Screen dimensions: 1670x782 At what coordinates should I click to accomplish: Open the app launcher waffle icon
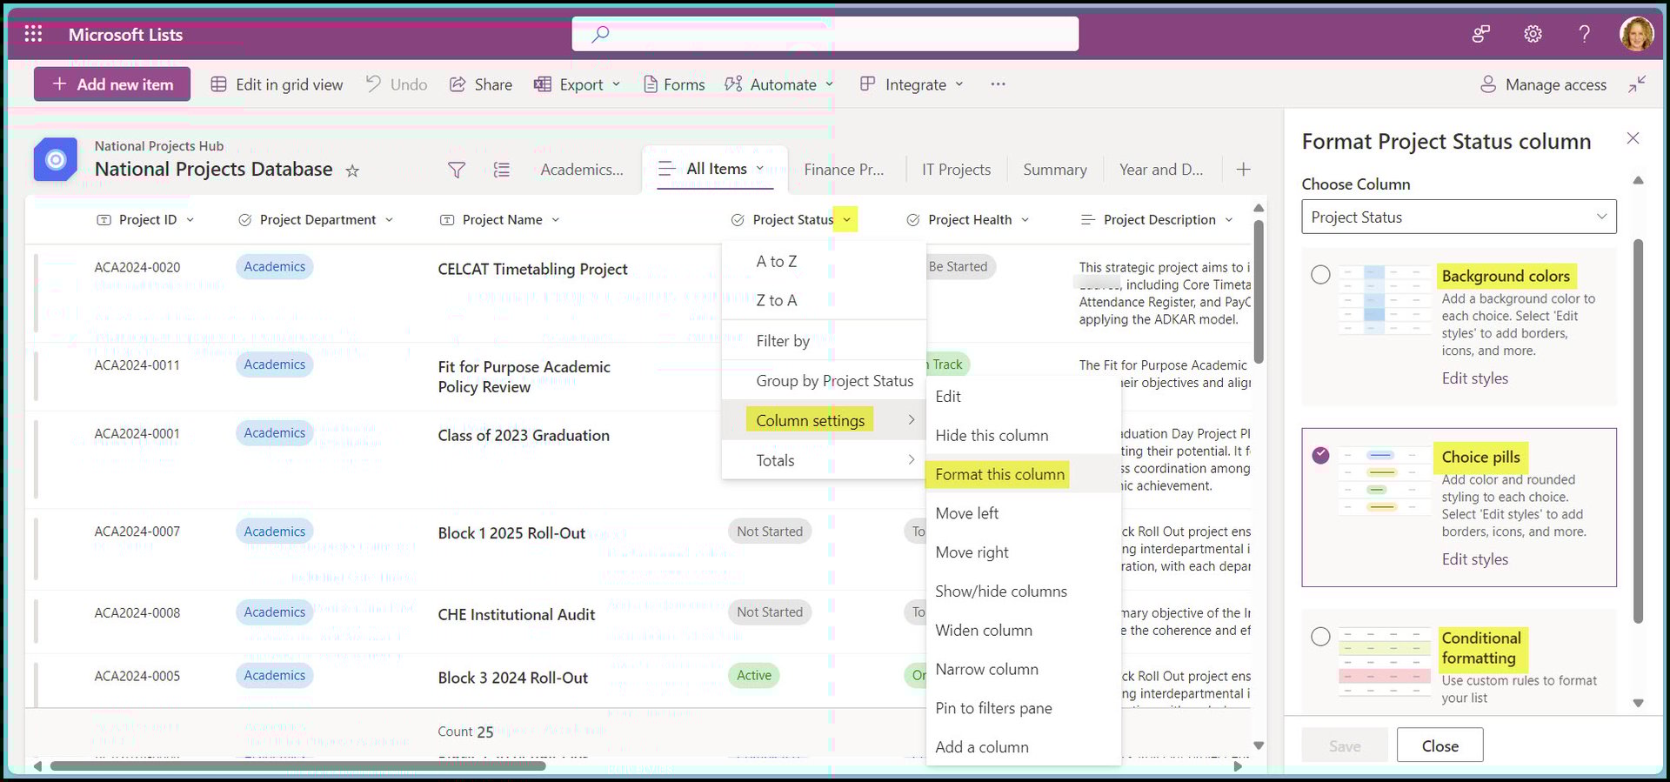pos(33,34)
